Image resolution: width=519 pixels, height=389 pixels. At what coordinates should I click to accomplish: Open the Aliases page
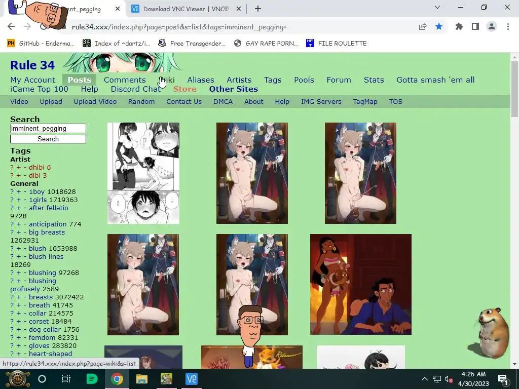(x=201, y=80)
